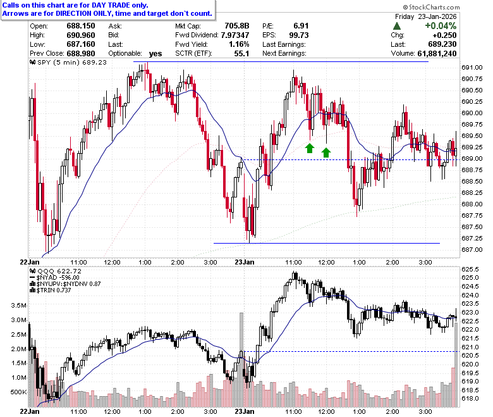Click the bar icon beside $TRIN 0.737
The height and width of the screenshot is (417, 493).
(32, 290)
